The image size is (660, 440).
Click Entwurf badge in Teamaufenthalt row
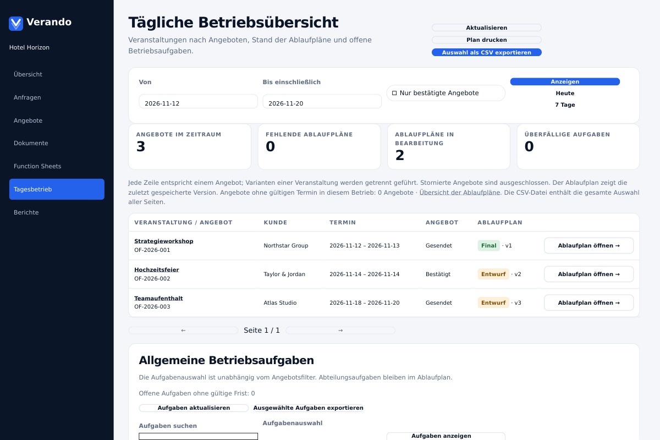[493, 302]
